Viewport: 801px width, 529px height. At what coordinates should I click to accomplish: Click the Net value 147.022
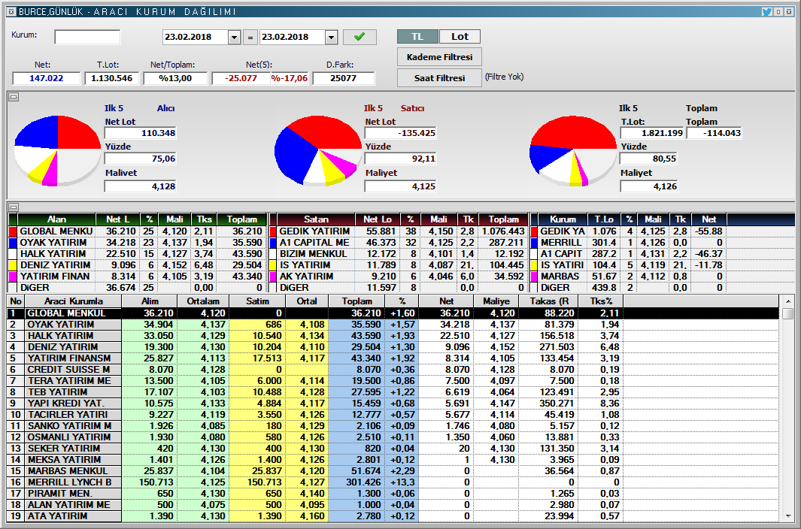pyautogui.click(x=47, y=78)
